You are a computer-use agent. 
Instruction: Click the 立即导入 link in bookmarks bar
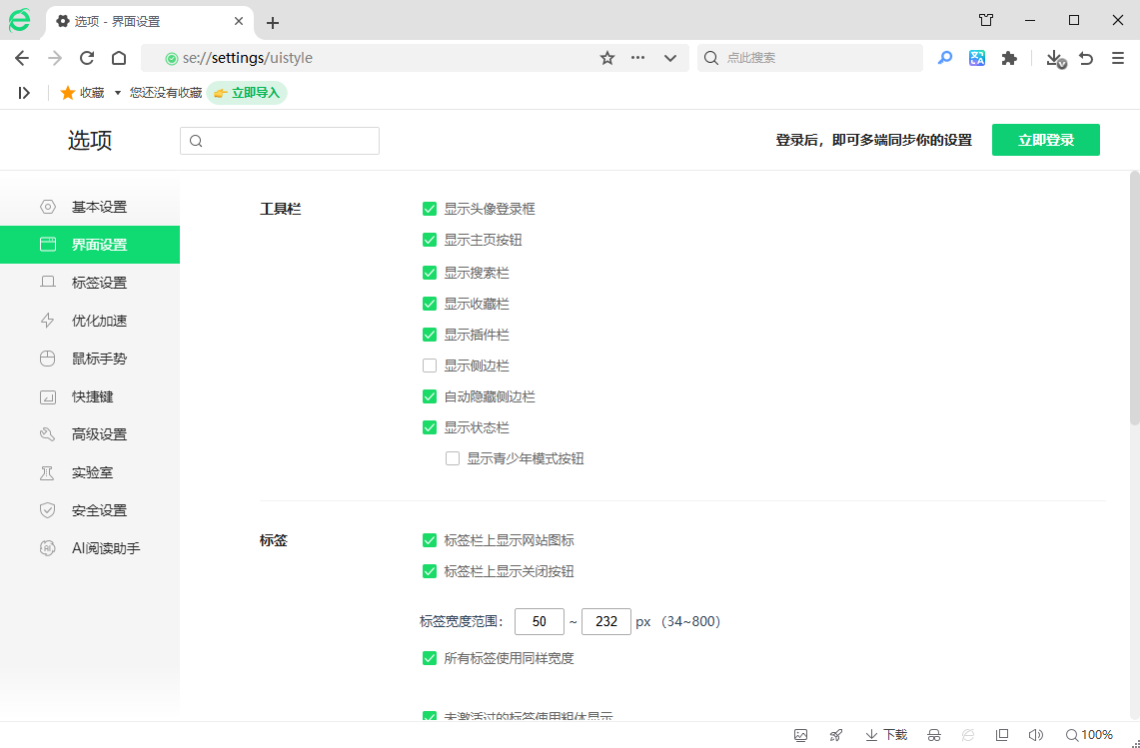pyautogui.click(x=248, y=91)
